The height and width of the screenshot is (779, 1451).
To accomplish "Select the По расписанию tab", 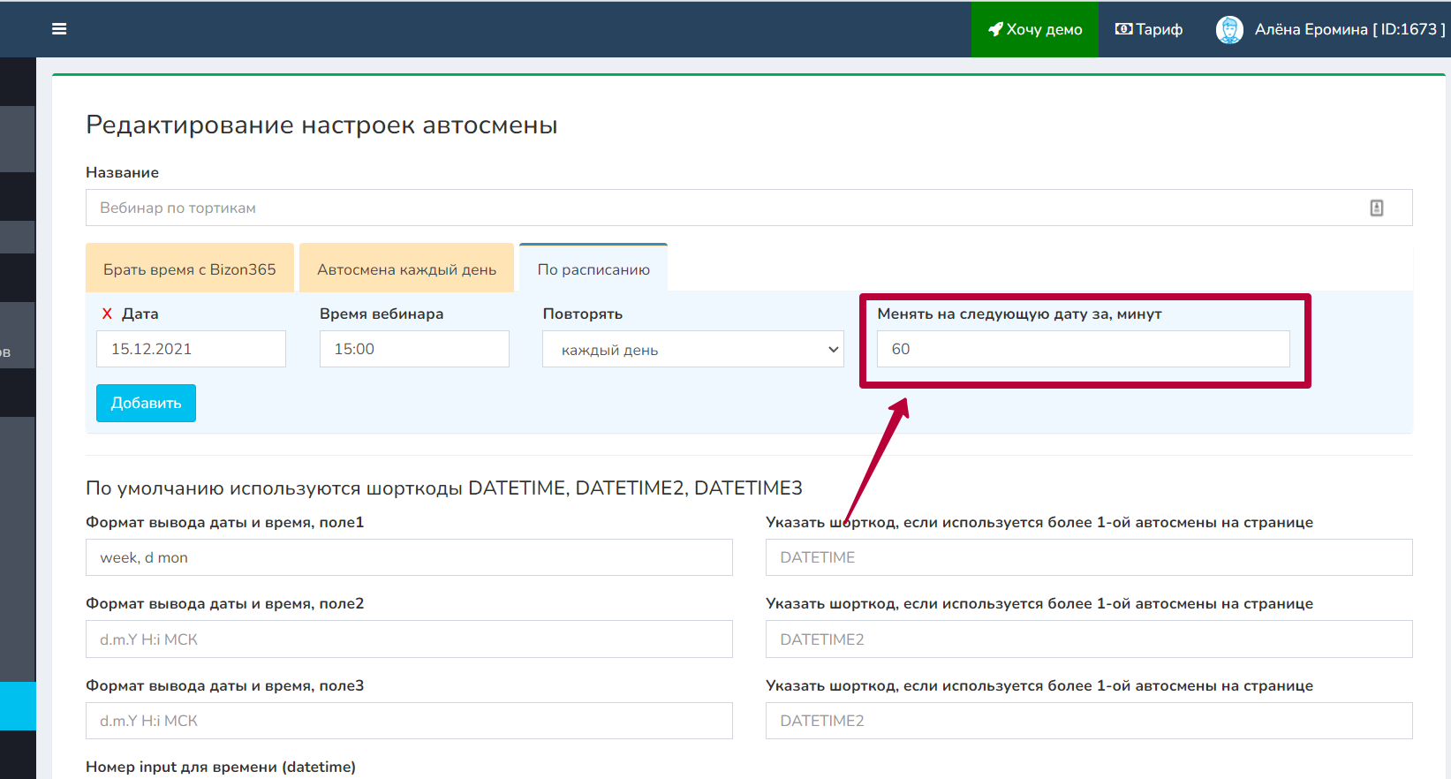I will point(593,268).
